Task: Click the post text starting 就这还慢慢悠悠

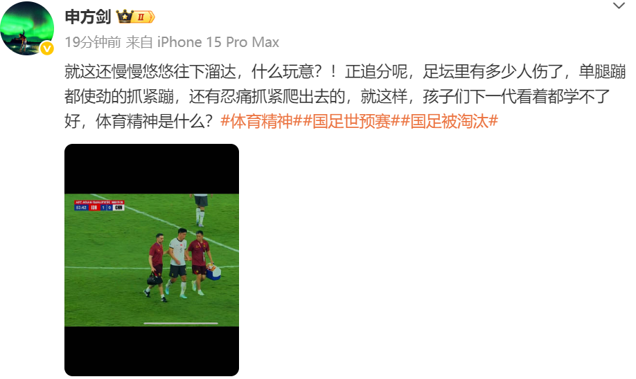Action: coord(345,96)
